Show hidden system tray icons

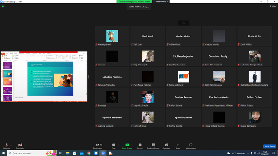[x=248, y=153]
